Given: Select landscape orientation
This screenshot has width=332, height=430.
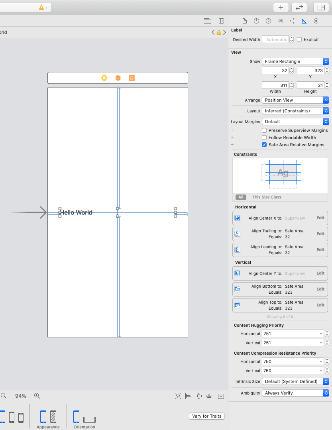Looking at the screenshot, I should click(89, 420).
